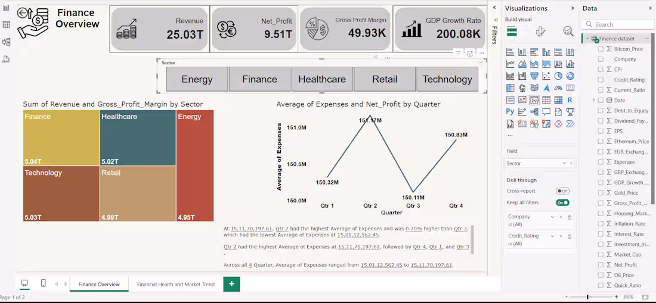Image resolution: width=656 pixels, height=303 pixels.
Task: Open Table view in left sidebar
Action: [x=7, y=24]
